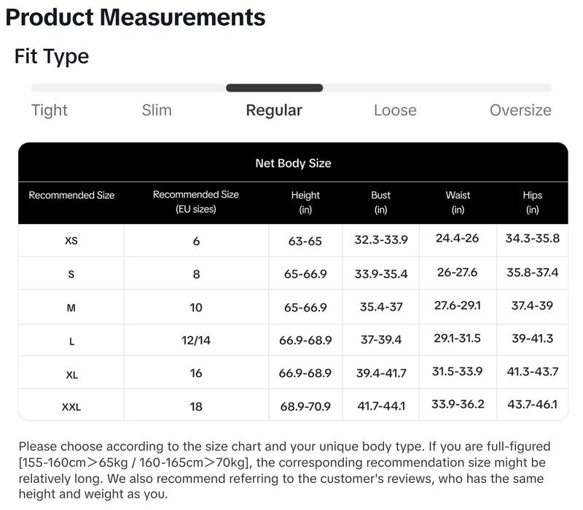Click the dark fit type slider handle
The height and width of the screenshot is (510, 583).
[275, 88]
